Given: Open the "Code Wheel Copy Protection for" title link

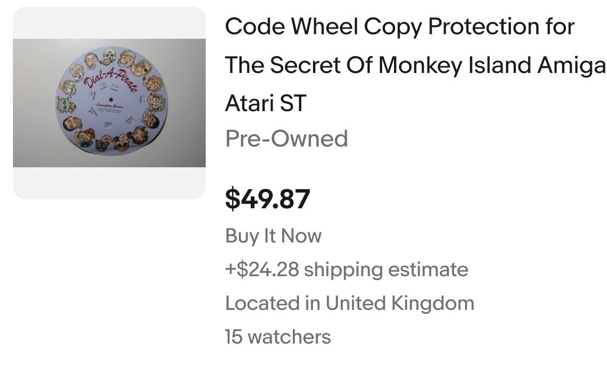Looking at the screenshot, I should point(399,27).
